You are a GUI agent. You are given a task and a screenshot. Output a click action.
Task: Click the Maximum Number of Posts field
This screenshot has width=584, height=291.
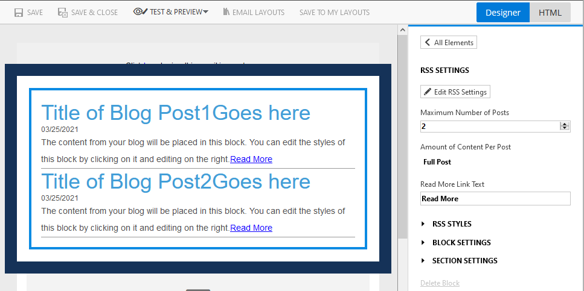click(x=495, y=127)
